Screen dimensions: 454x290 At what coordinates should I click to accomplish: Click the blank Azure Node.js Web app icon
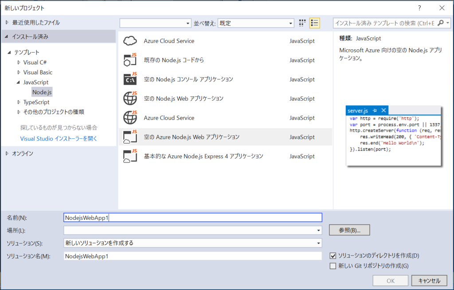click(130, 137)
